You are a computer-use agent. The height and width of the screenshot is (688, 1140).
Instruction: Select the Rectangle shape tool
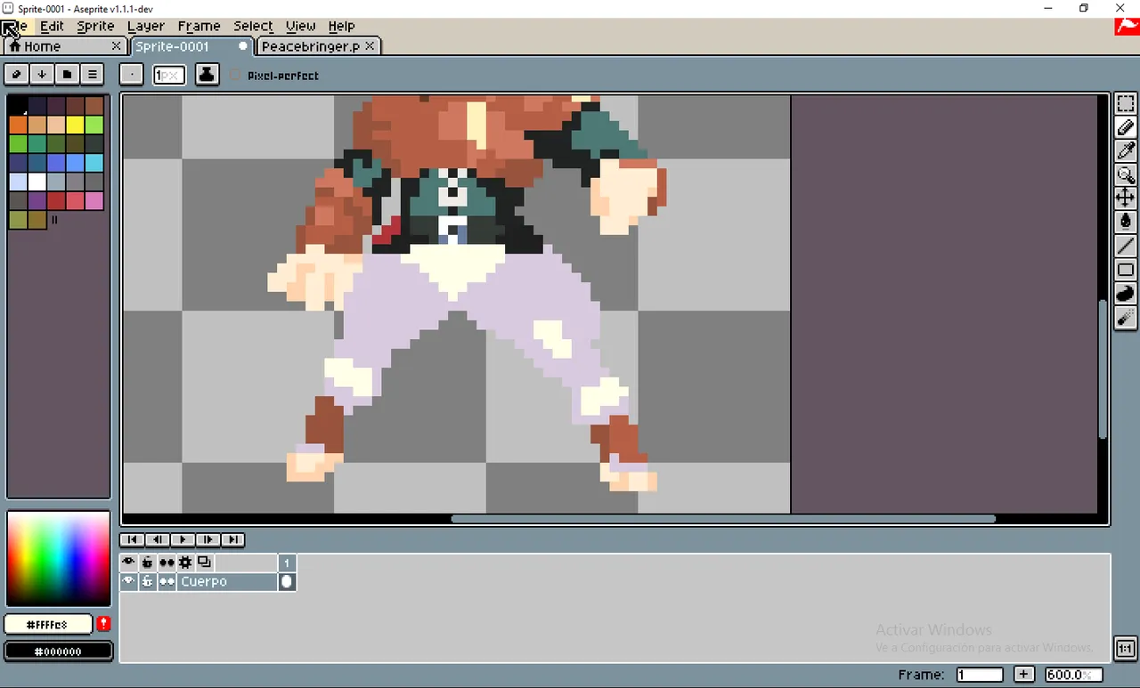(1126, 270)
